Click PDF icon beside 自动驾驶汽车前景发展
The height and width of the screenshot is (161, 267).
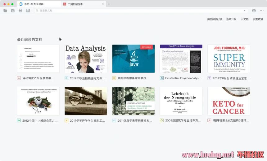[19, 78]
